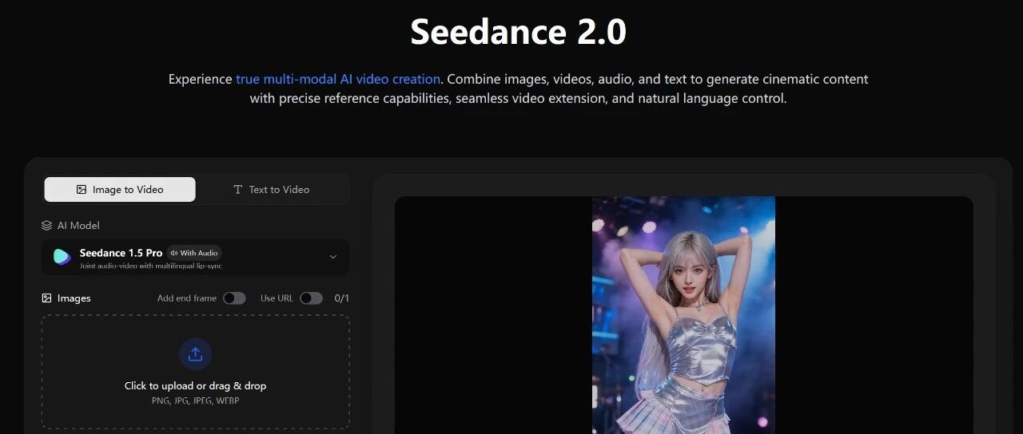Image resolution: width=1023 pixels, height=434 pixels.
Task: Click the model selector chevron arrow
Action: click(x=333, y=257)
